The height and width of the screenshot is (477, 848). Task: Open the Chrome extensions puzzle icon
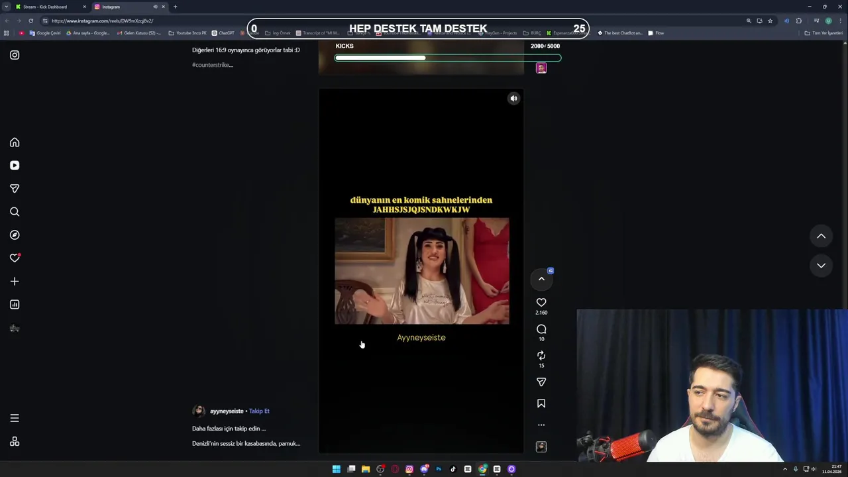799,21
